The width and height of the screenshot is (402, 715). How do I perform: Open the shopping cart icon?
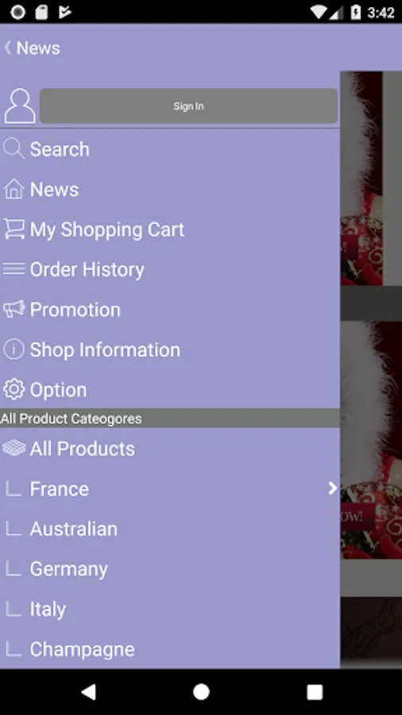[14, 229]
